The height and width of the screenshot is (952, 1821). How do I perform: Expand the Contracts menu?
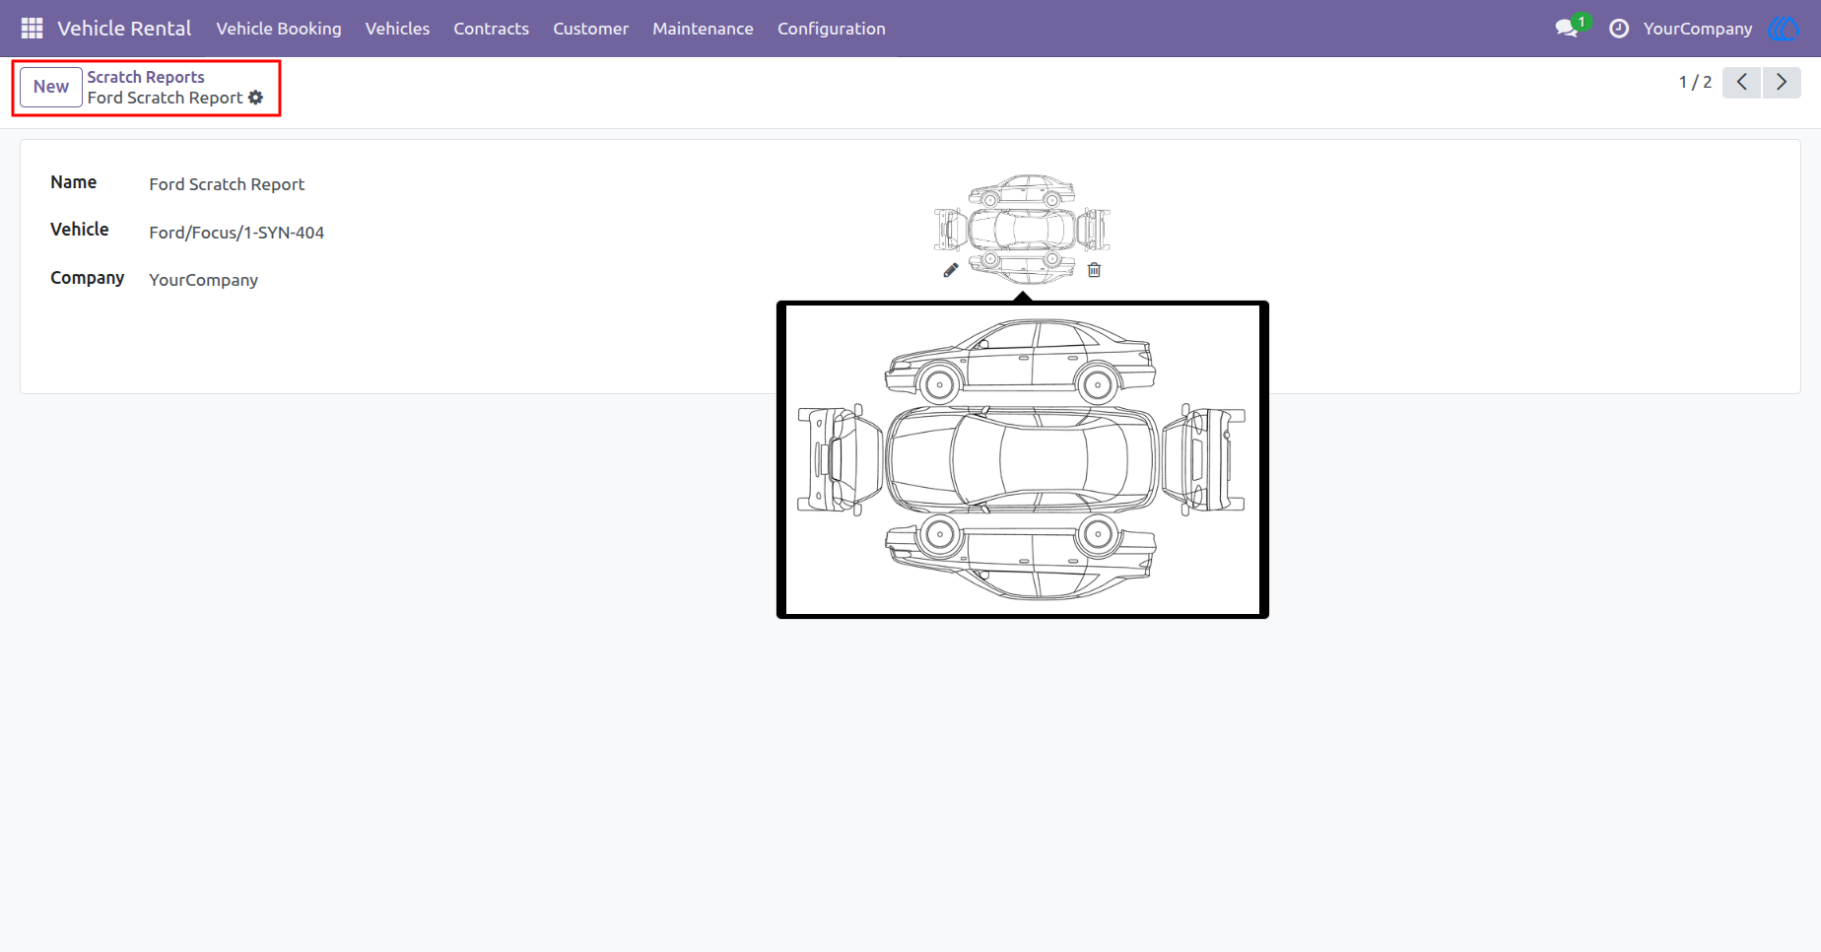point(491,29)
